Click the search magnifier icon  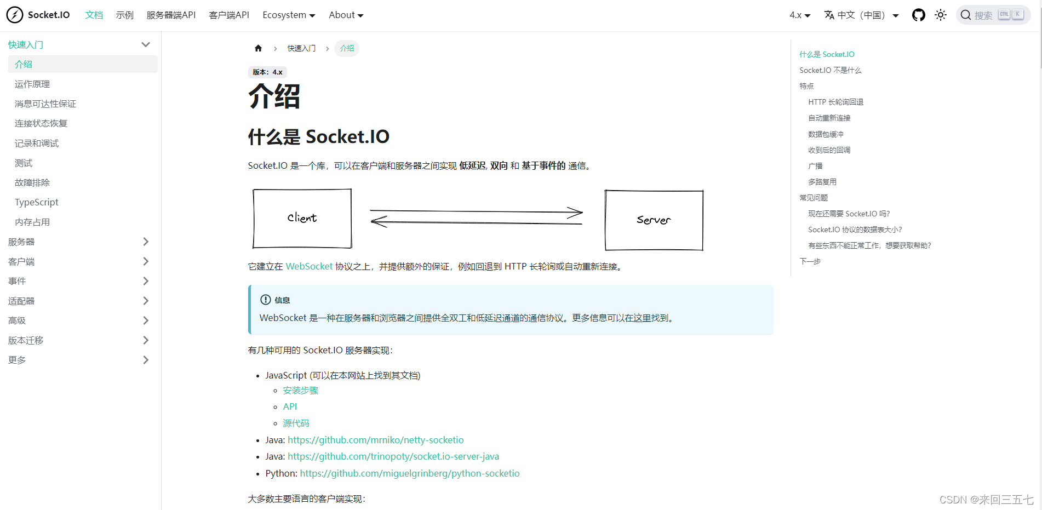[966, 15]
